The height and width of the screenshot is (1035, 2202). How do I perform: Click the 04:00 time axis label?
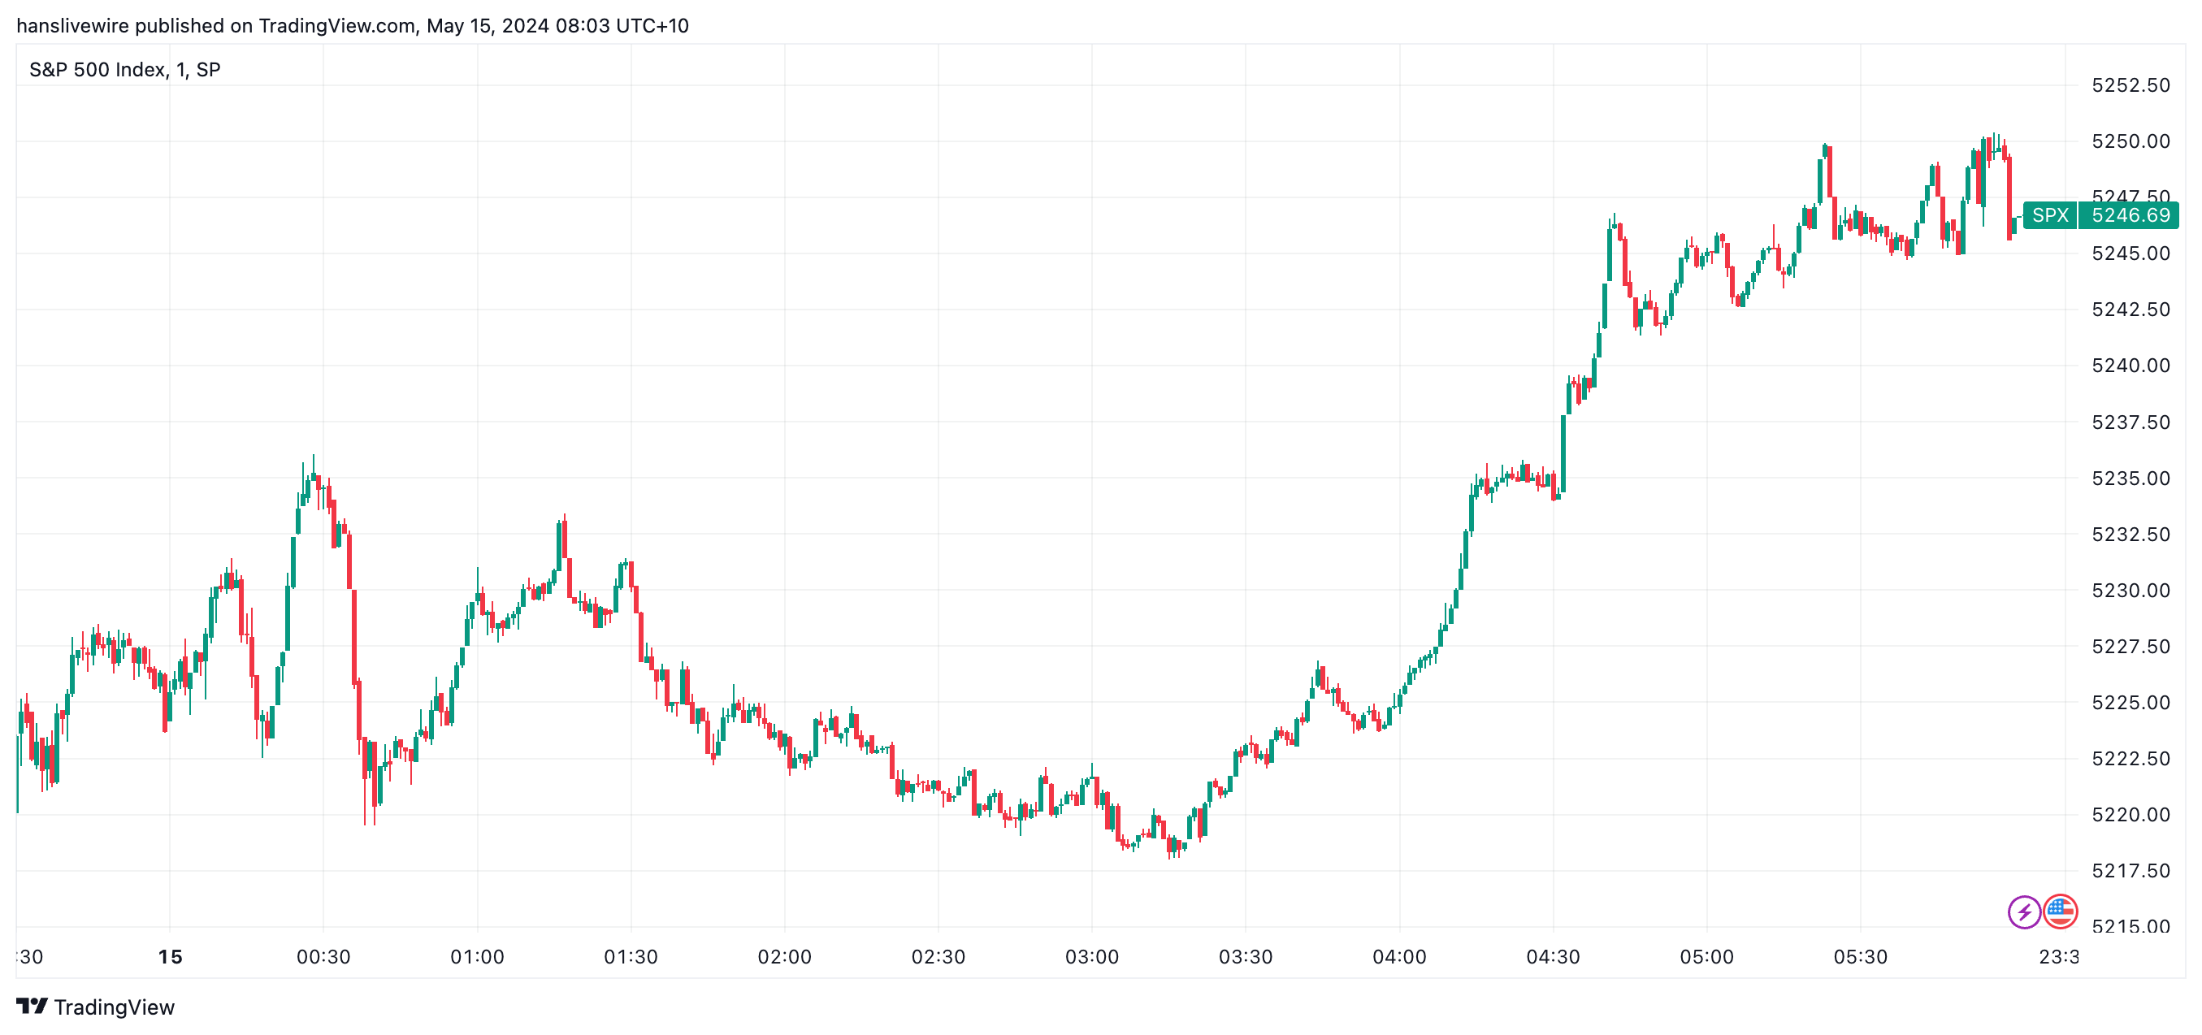coord(1399,957)
